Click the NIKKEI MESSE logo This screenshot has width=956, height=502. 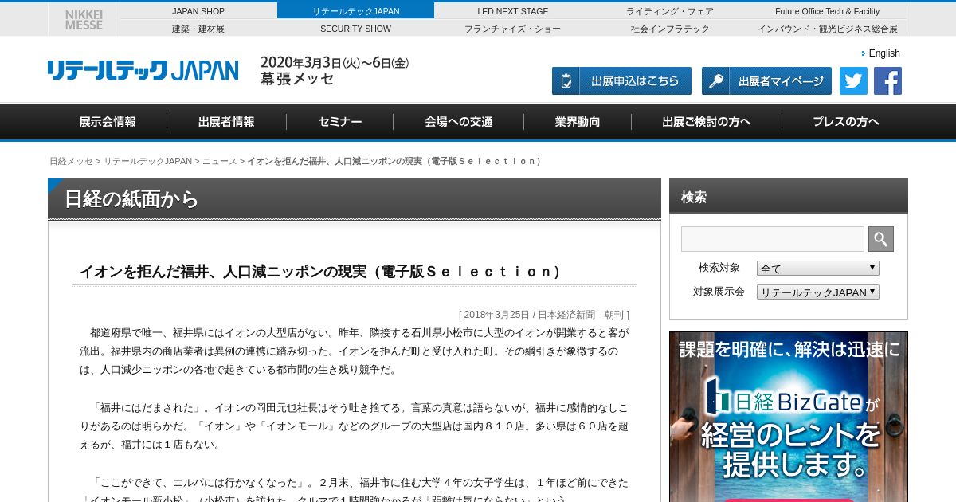[x=84, y=20]
